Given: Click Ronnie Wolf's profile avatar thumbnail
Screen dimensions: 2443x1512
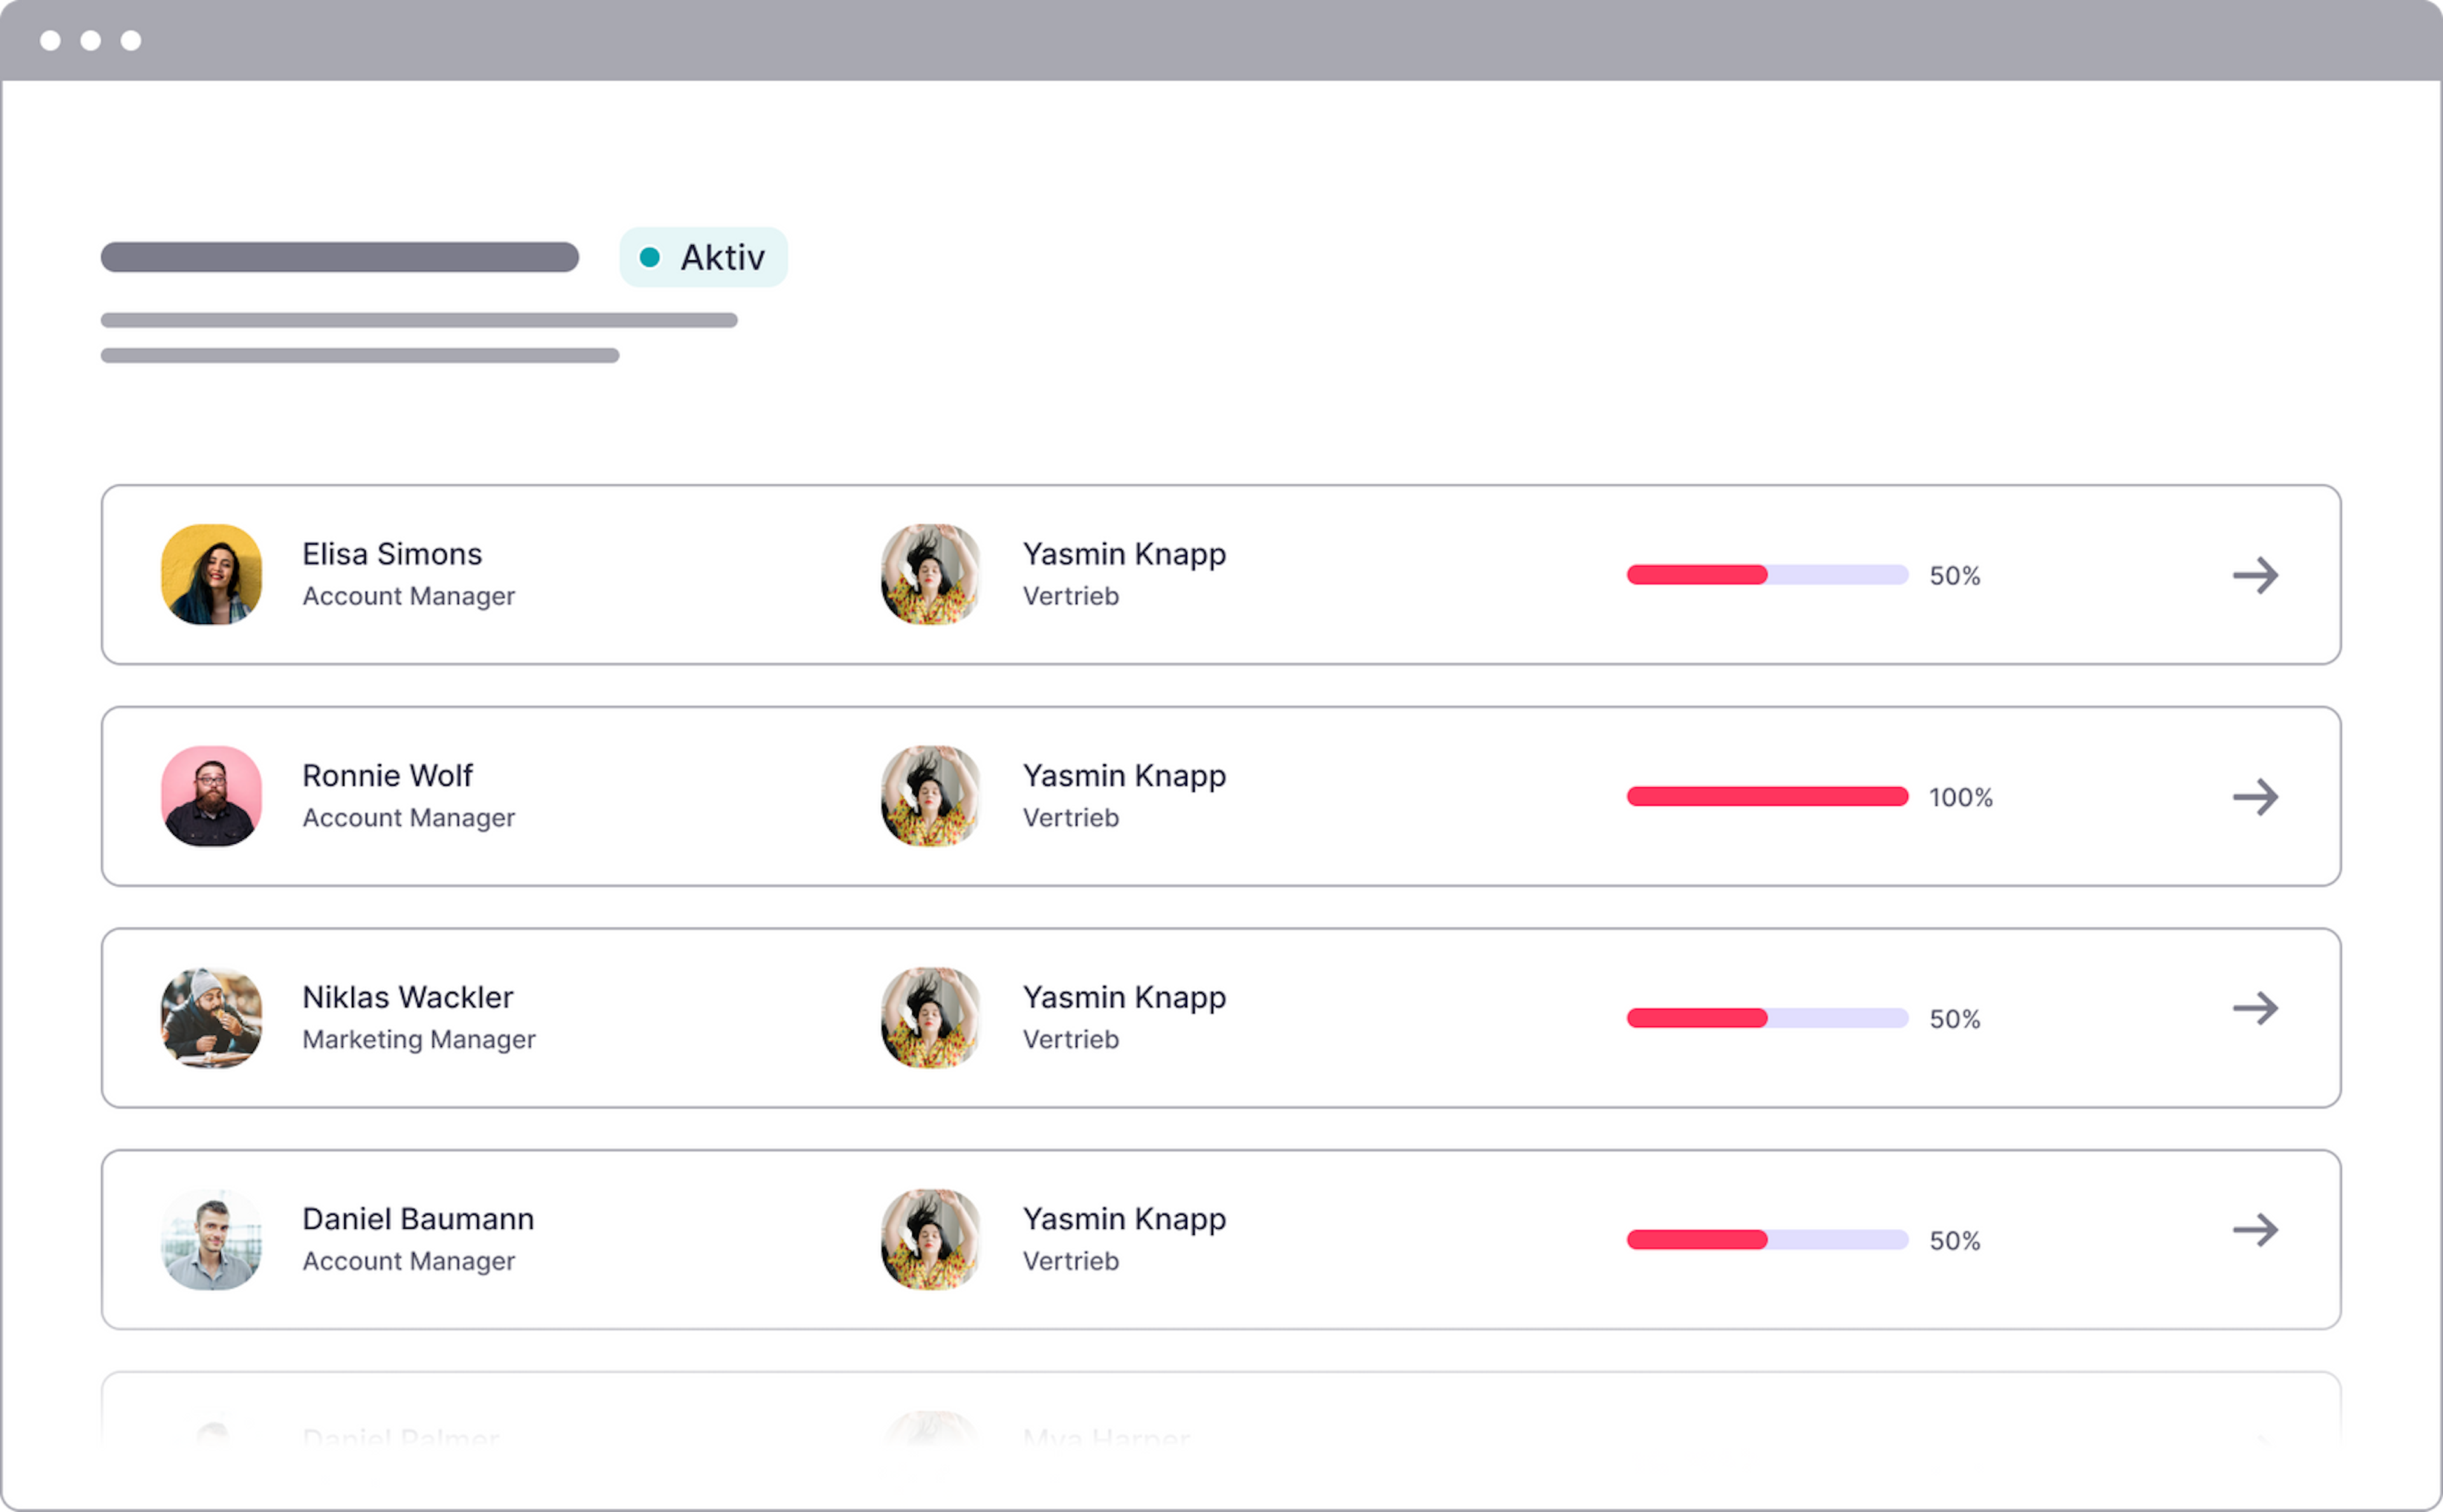Looking at the screenshot, I should [211, 796].
